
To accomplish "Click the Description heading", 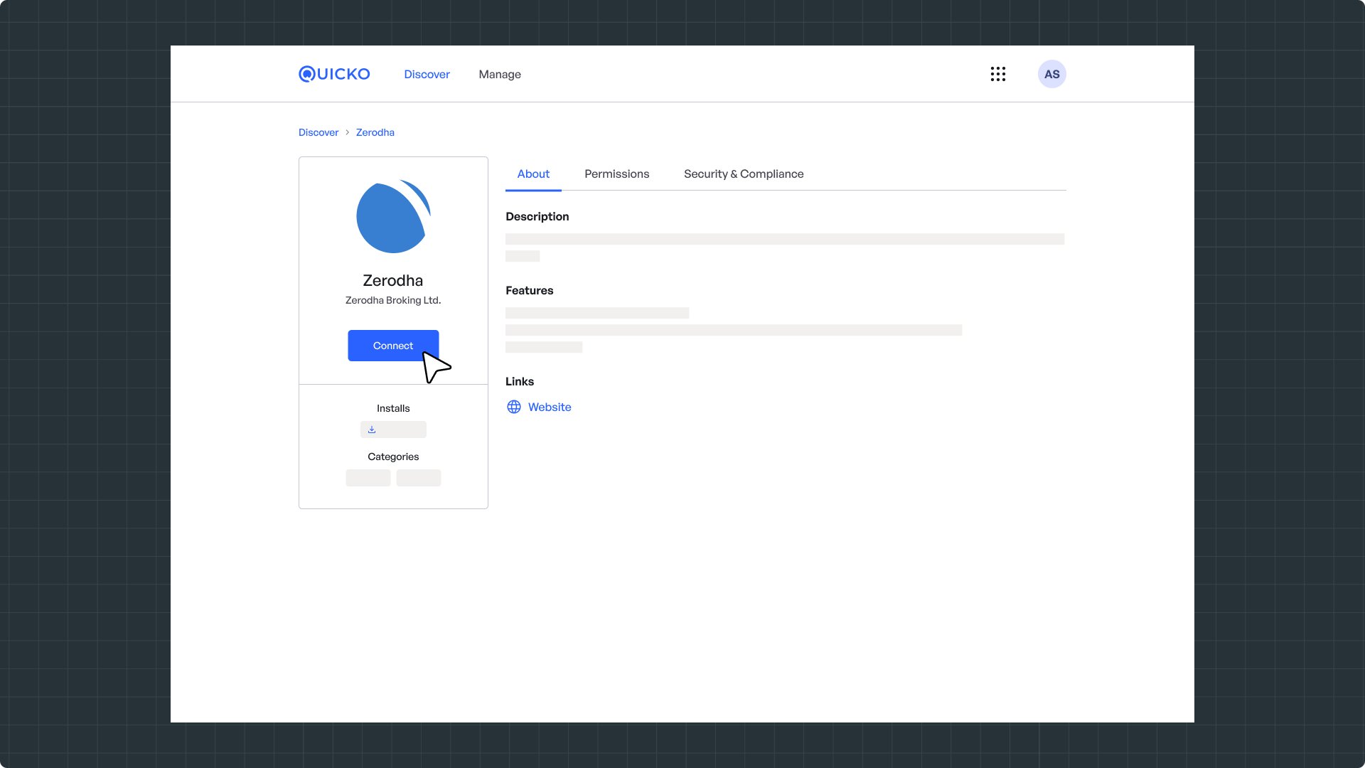I will 537,216.
